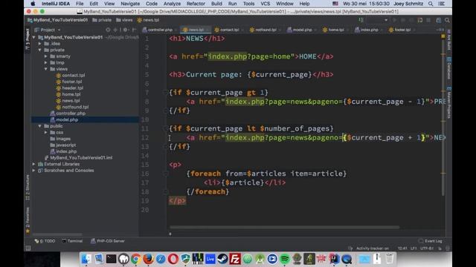Toggle the Structure side tool window
The image size is (476, 267).
(x=28, y=188)
